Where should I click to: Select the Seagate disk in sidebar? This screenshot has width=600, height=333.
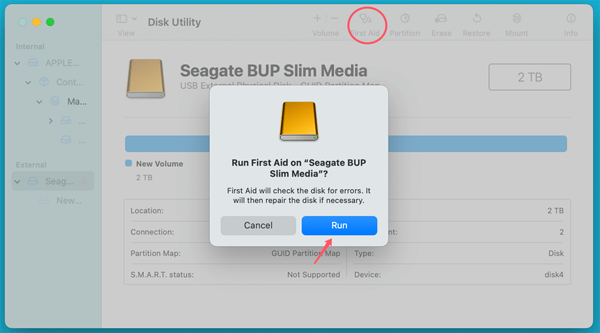59,181
